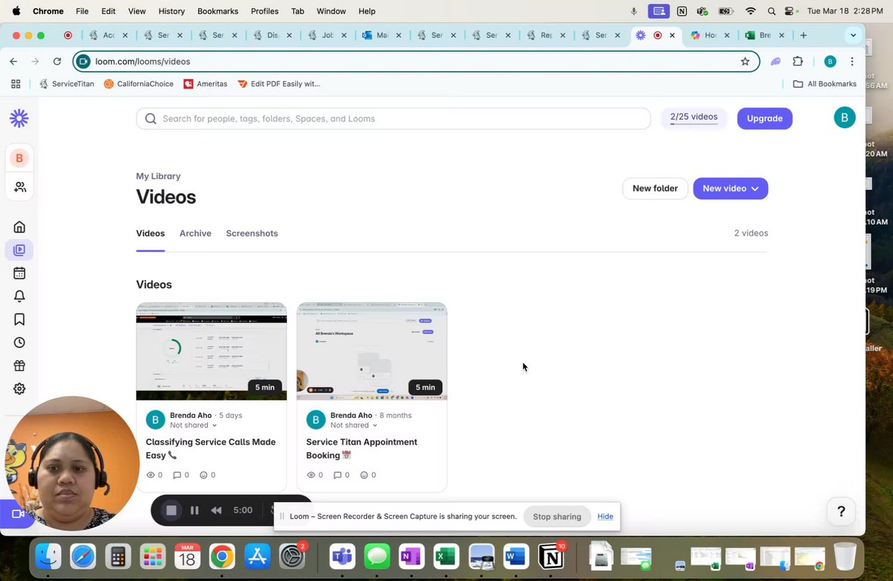Viewport: 893px width, 581px height.
Task: Open the tab search dropdown in Chrome
Action: [x=853, y=35]
